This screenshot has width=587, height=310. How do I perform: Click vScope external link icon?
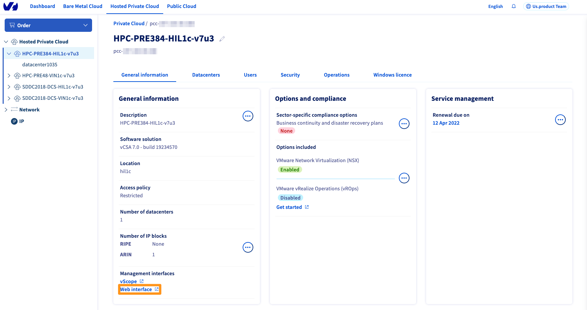tap(141, 281)
